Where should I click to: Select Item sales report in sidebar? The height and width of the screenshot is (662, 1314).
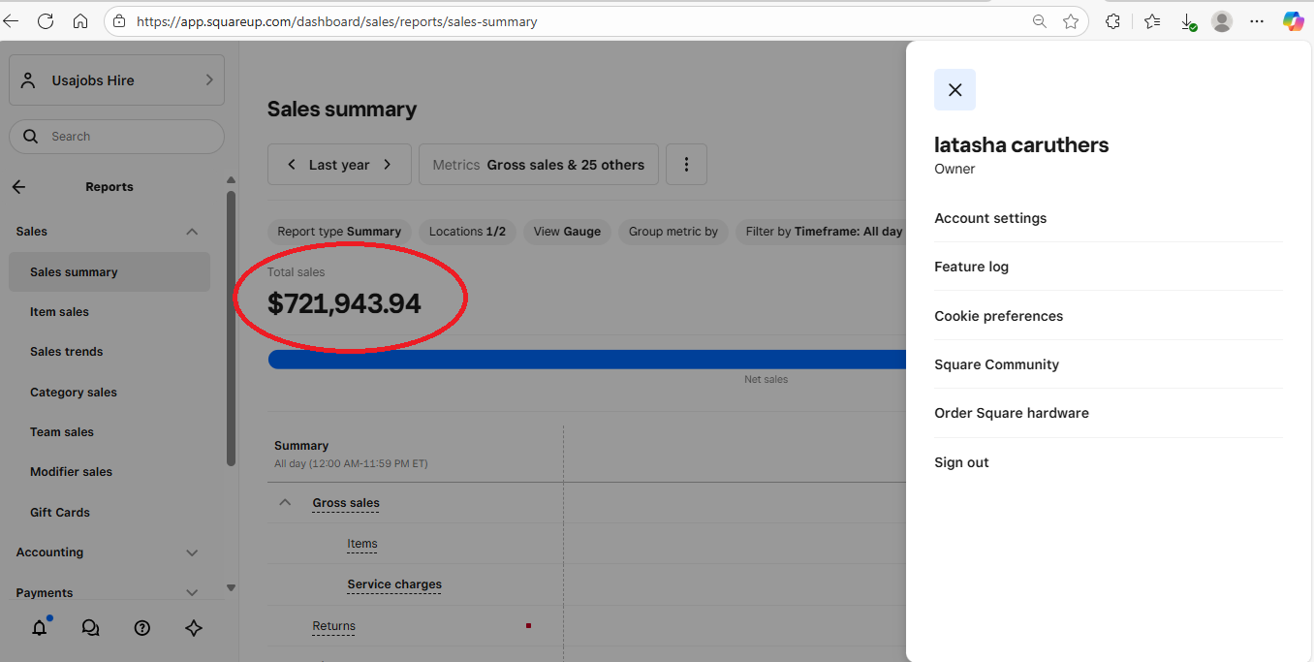click(x=59, y=312)
